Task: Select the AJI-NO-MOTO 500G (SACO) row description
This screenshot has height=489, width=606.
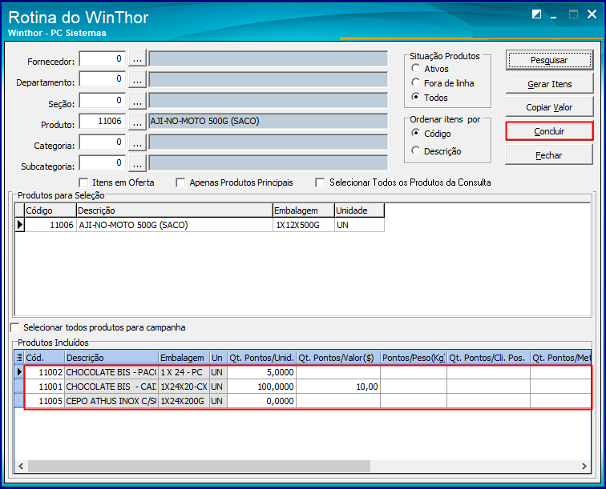Action: point(174,225)
